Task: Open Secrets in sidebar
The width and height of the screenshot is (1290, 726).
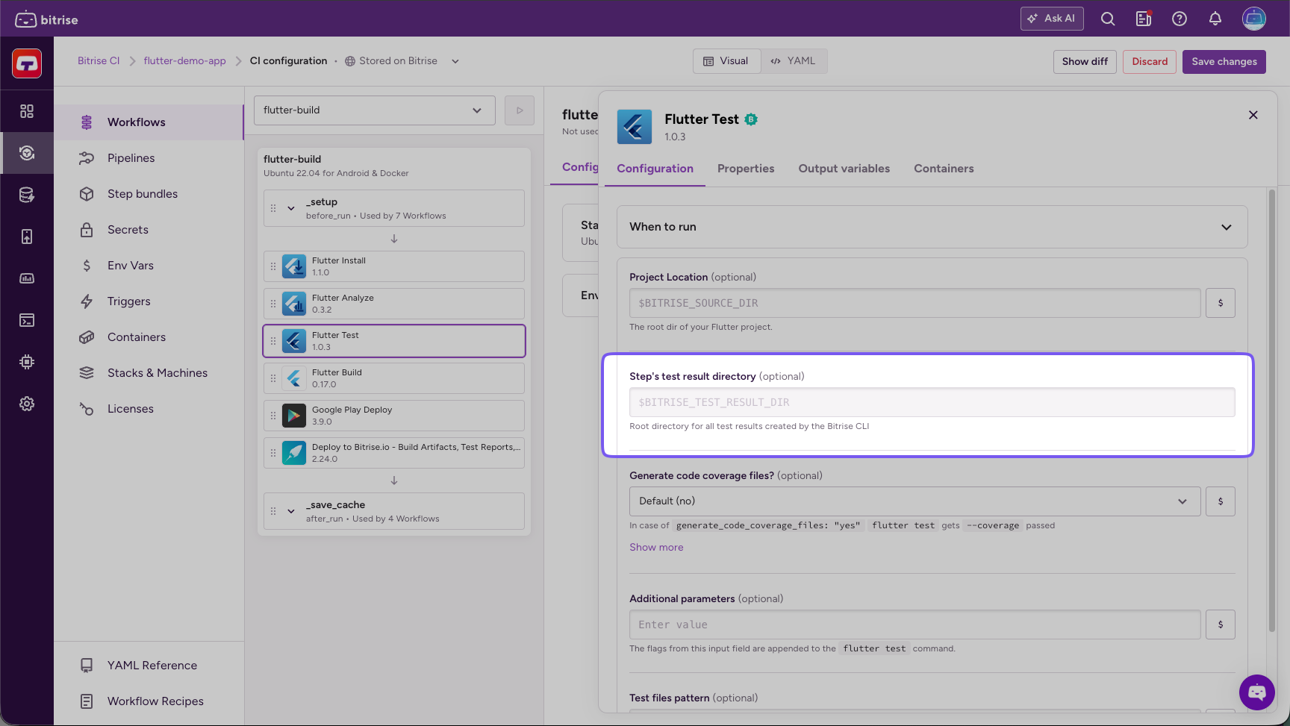Action: pos(149,230)
